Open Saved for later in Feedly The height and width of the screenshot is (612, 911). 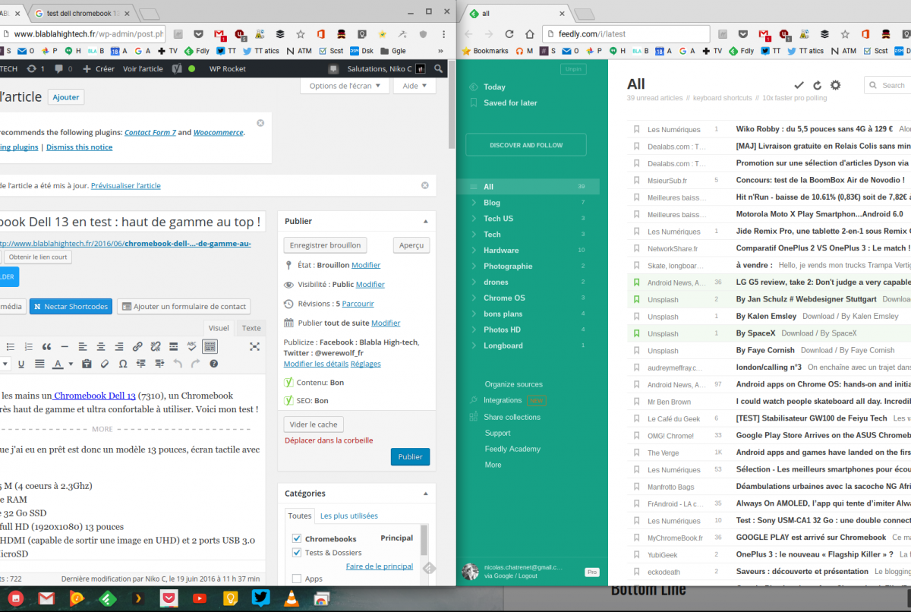[510, 103]
